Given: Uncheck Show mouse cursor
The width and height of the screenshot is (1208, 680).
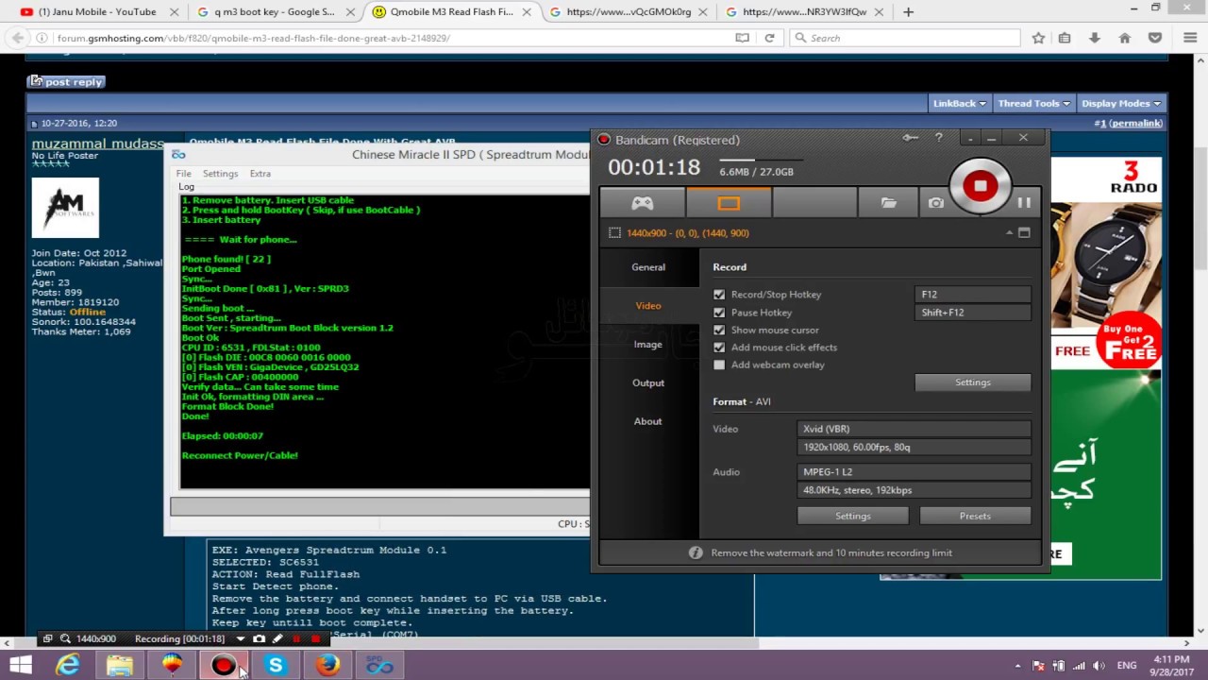Looking at the screenshot, I should (x=719, y=330).
